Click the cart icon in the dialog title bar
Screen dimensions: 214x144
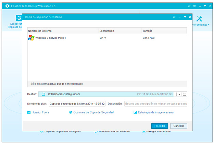click(x=174, y=17)
